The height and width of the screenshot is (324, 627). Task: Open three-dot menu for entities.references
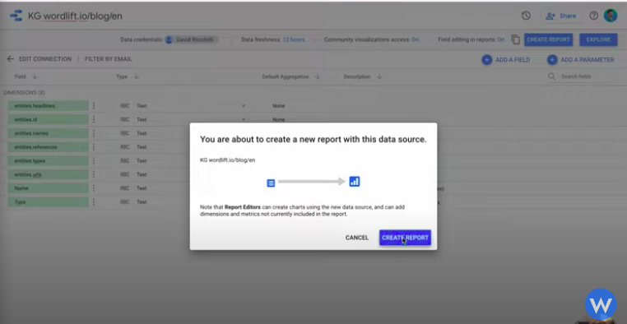(x=94, y=147)
